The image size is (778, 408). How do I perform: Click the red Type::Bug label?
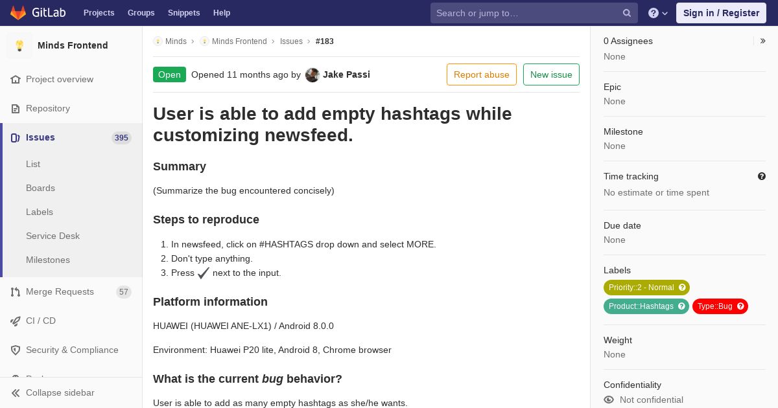(x=720, y=306)
